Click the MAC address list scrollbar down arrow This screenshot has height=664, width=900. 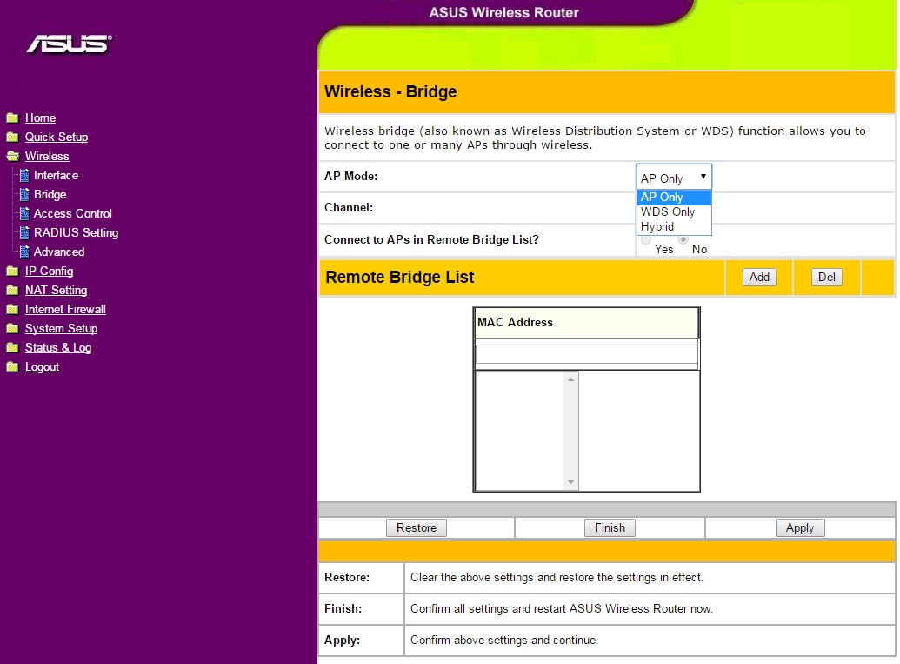pos(571,482)
